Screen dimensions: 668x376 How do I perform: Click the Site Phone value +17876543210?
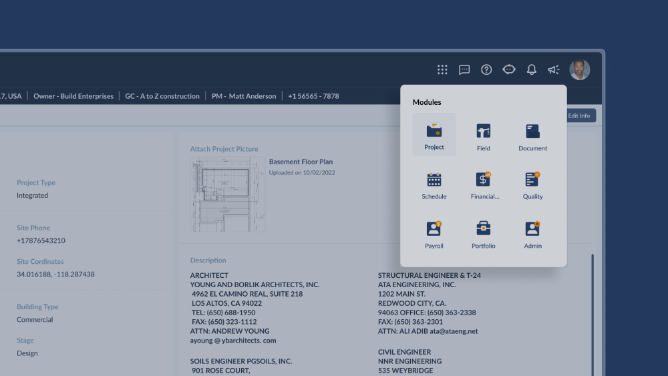point(41,240)
